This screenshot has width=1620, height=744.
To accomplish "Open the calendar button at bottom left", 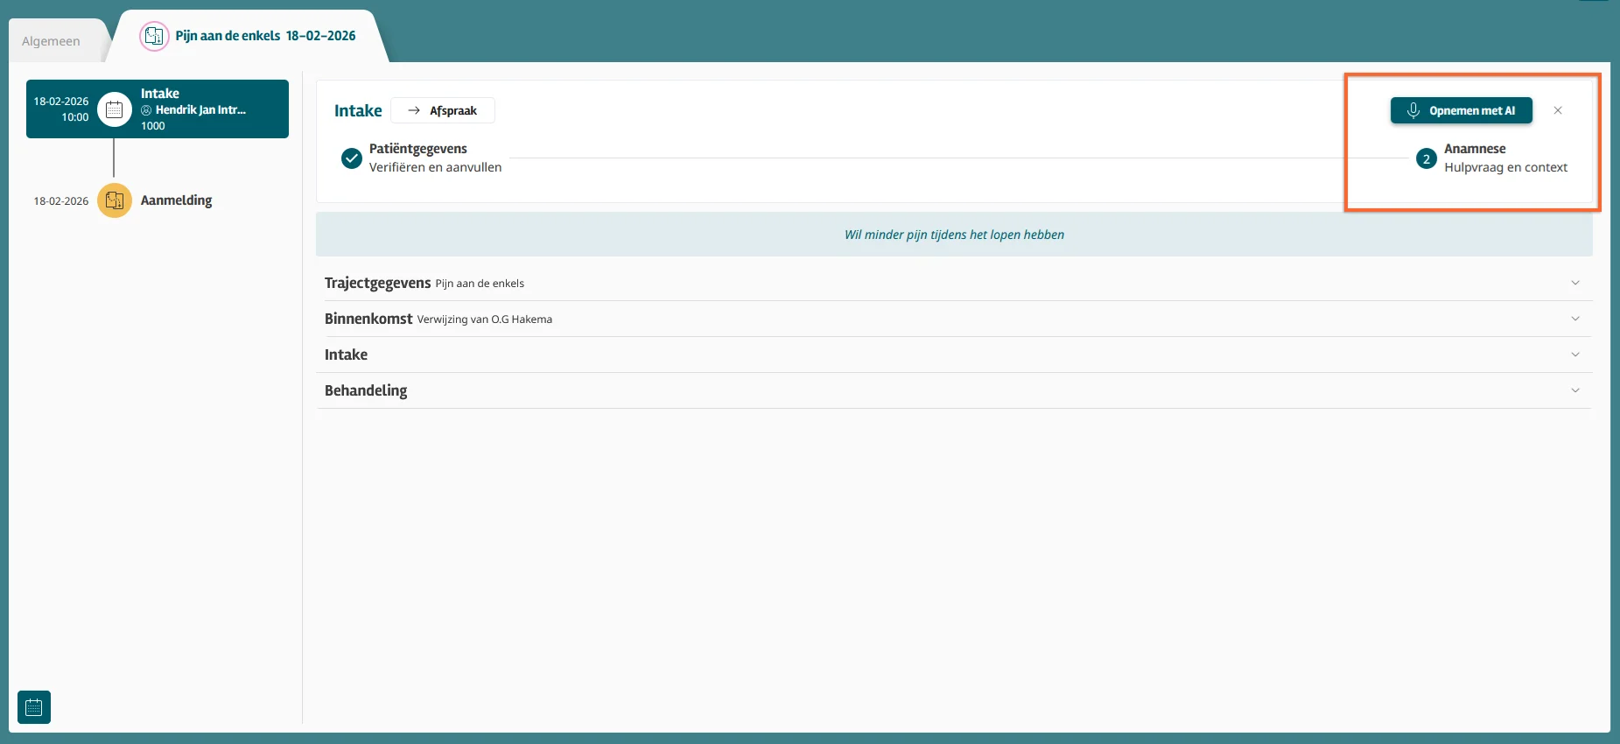I will click(34, 707).
